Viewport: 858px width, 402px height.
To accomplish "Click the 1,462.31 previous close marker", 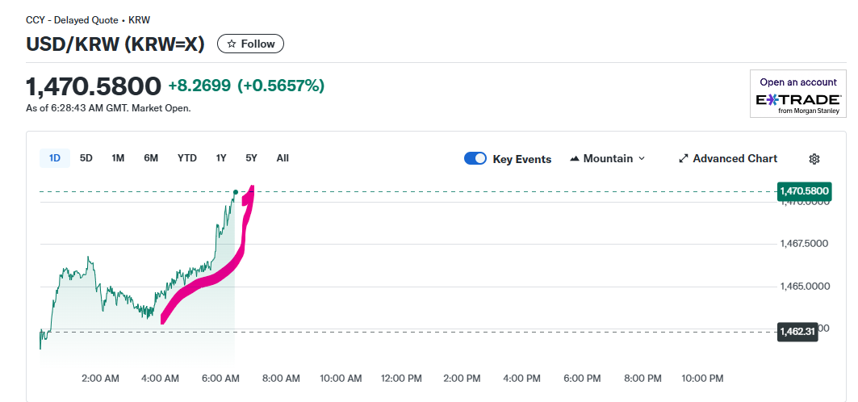I will click(797, 330).
